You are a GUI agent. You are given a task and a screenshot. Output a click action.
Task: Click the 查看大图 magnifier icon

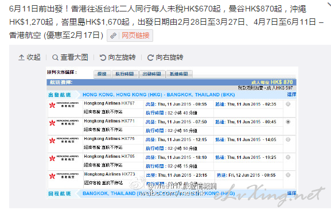click(x=55, y=57)
